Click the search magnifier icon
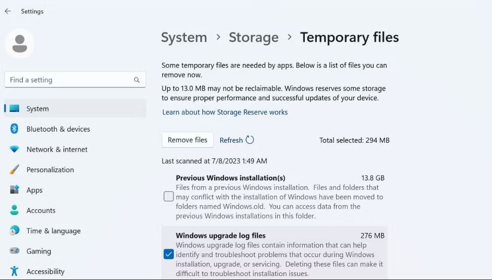This screenshot has height=280, width=492. coord(137,80)
